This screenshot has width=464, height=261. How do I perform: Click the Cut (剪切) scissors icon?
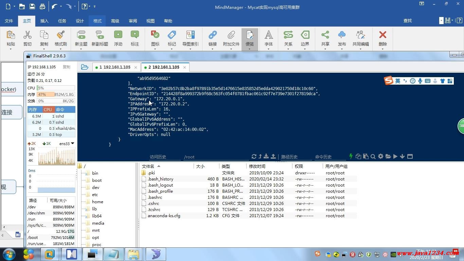click(x=27, y=35)
